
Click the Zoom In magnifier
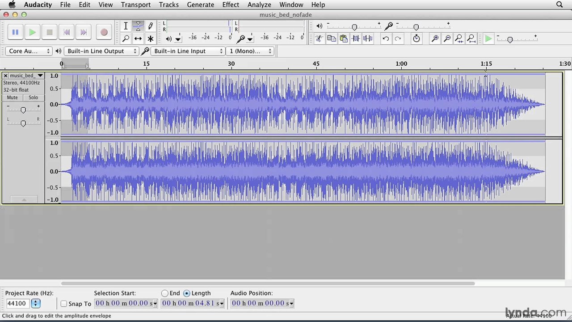point(434,38)
